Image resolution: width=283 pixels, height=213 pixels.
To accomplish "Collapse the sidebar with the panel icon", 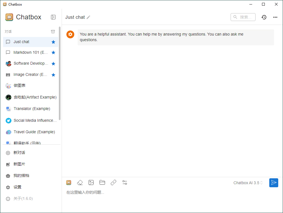I will point(53,17).
